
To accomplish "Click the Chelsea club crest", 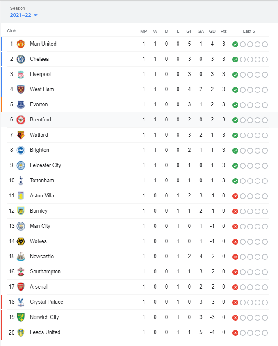I will (x=21, y=59).
